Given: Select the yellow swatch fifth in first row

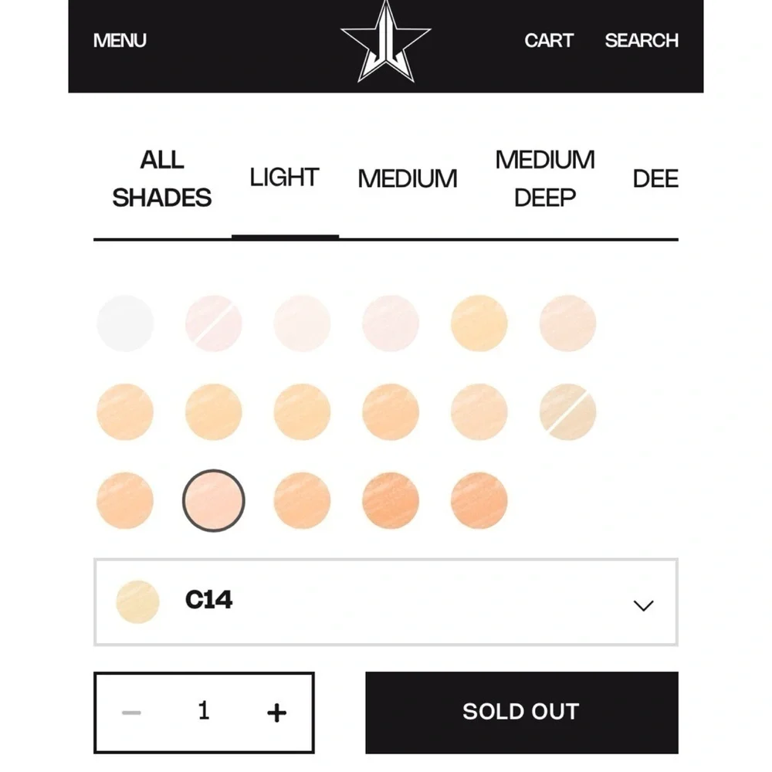Looking at the screenshot, I should coord(479,323).
